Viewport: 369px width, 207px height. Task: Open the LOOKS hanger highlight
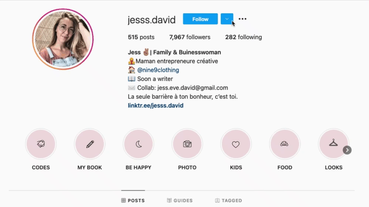point(334,144)
